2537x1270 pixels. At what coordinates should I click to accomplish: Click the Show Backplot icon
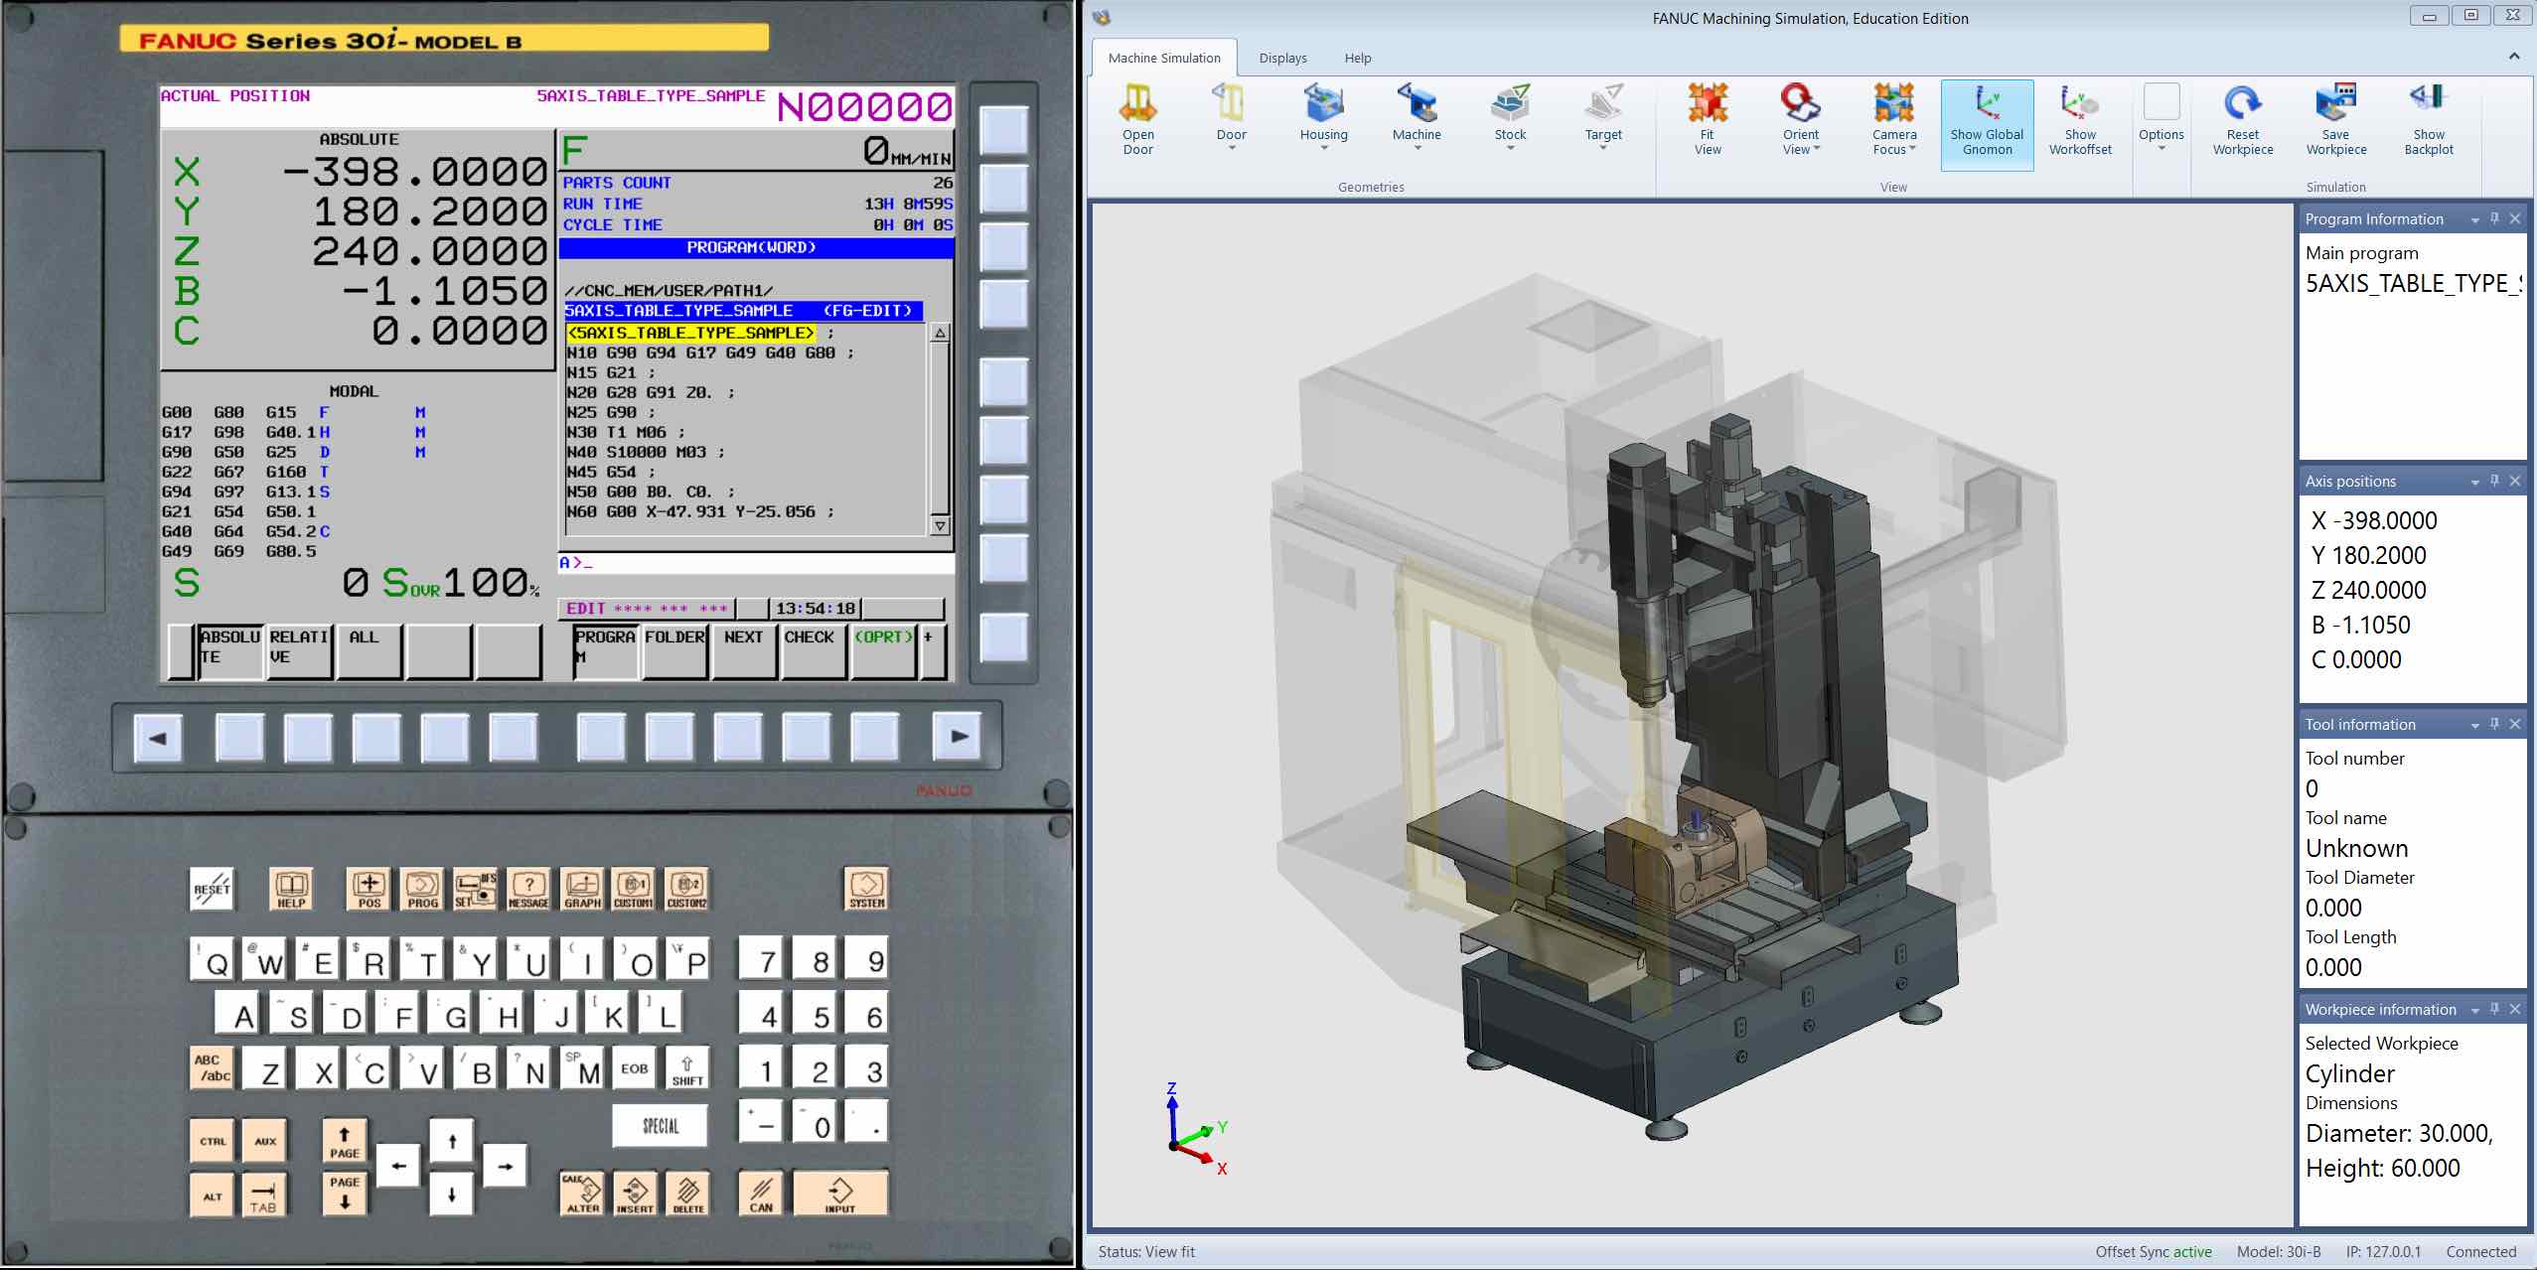(2428, 117)
